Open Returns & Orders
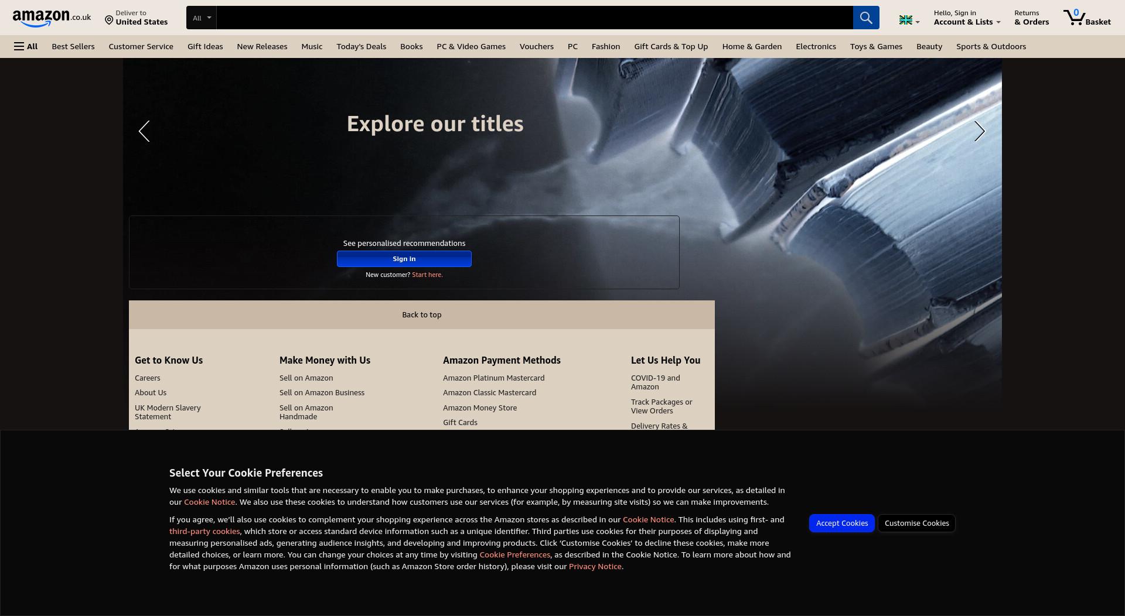This screenshot has height=616, width=1125. 1031,18
